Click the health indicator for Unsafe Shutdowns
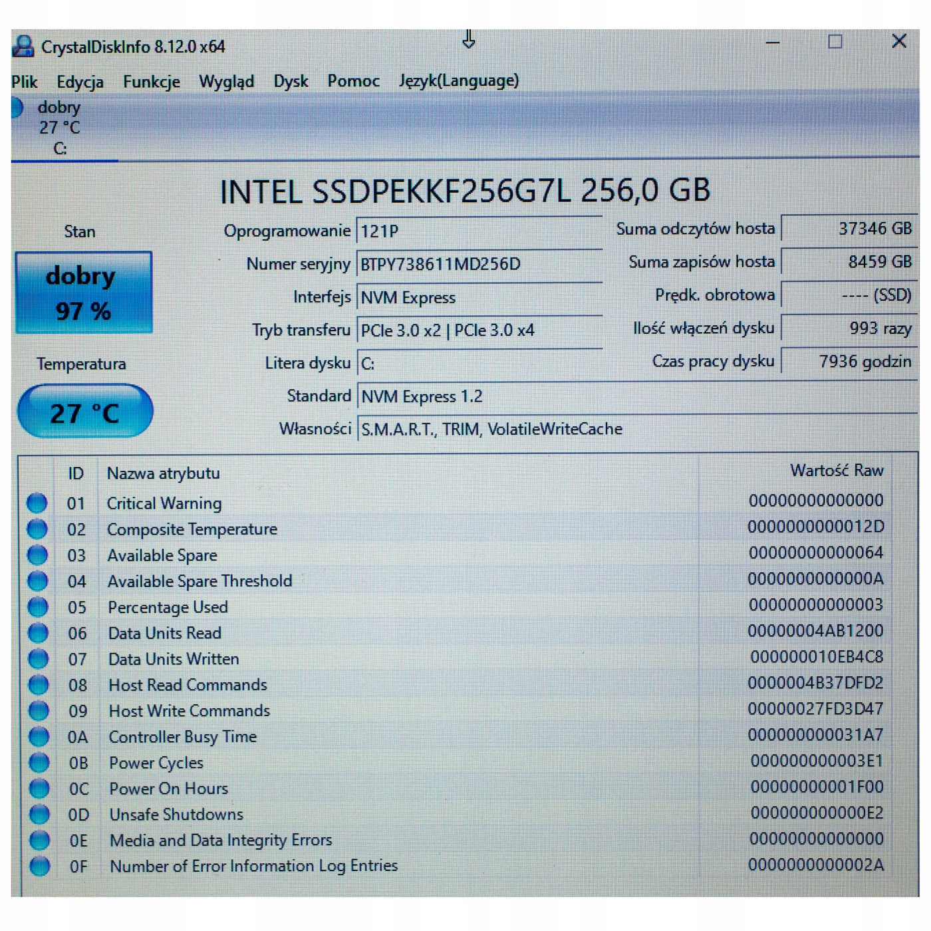 [x=37, y=814]
